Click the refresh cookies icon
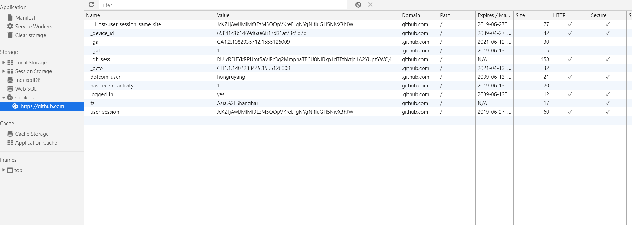 point(92,5)
